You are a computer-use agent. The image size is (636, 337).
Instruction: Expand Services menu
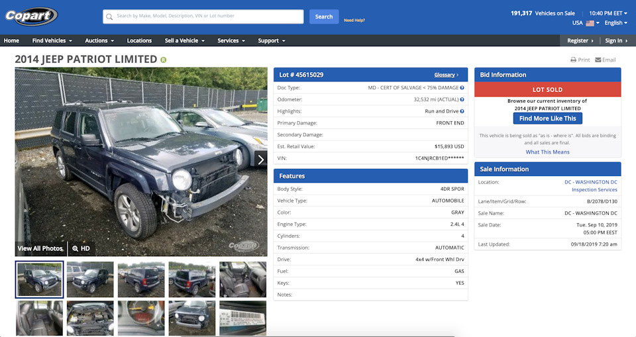[x=231, y=40]
